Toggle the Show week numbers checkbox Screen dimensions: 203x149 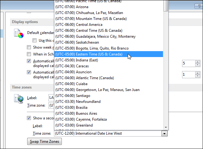[x=29, y=47]
